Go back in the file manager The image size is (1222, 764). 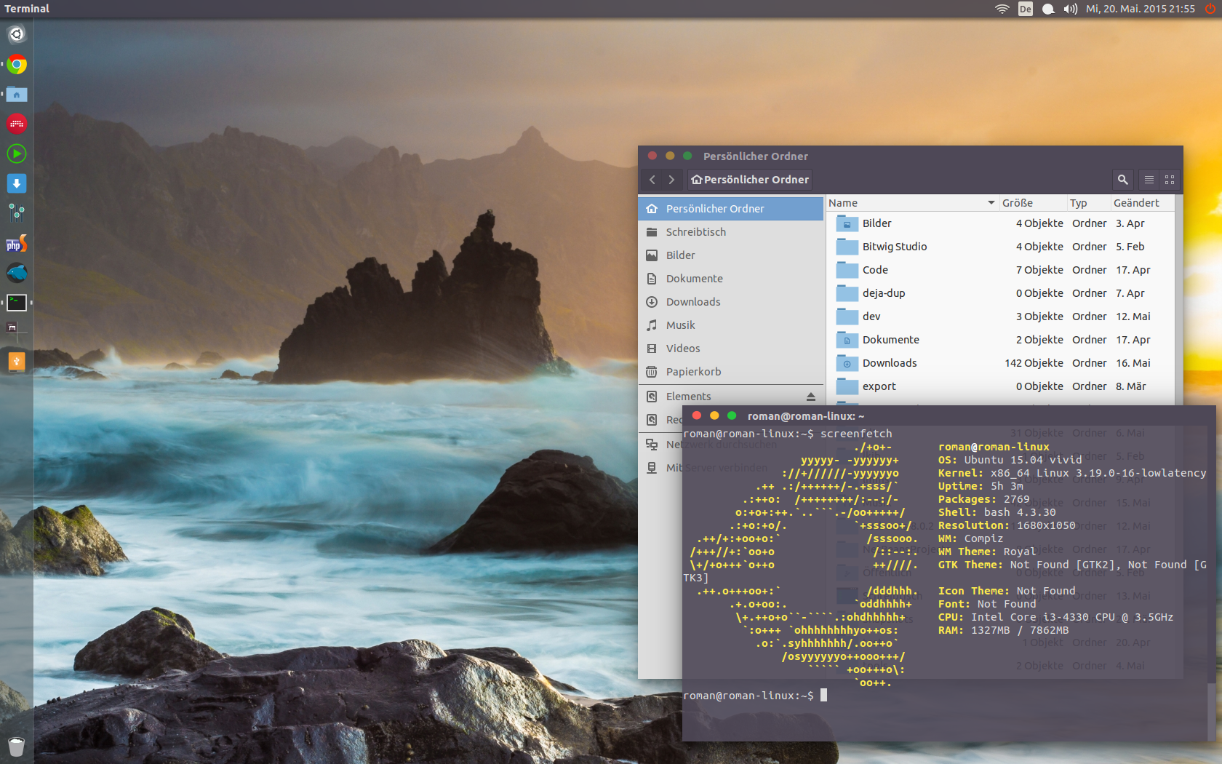(x=652, y=180)
